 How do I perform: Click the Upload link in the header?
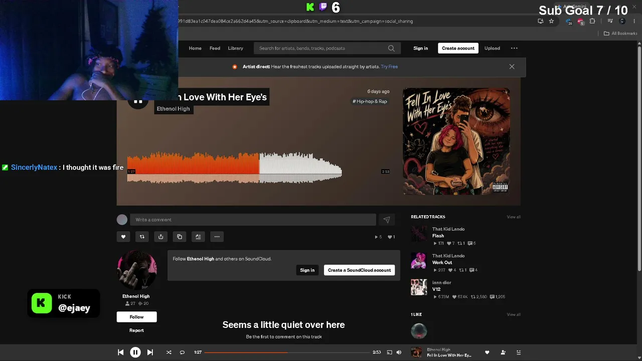[492, 48]
